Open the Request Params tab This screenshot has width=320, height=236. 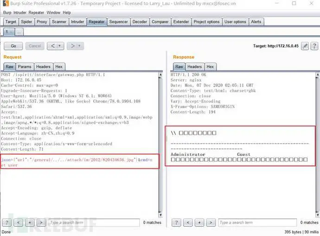(25, 67)
